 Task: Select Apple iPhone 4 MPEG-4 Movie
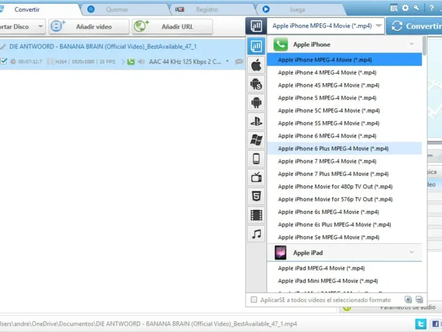(344, 72)
